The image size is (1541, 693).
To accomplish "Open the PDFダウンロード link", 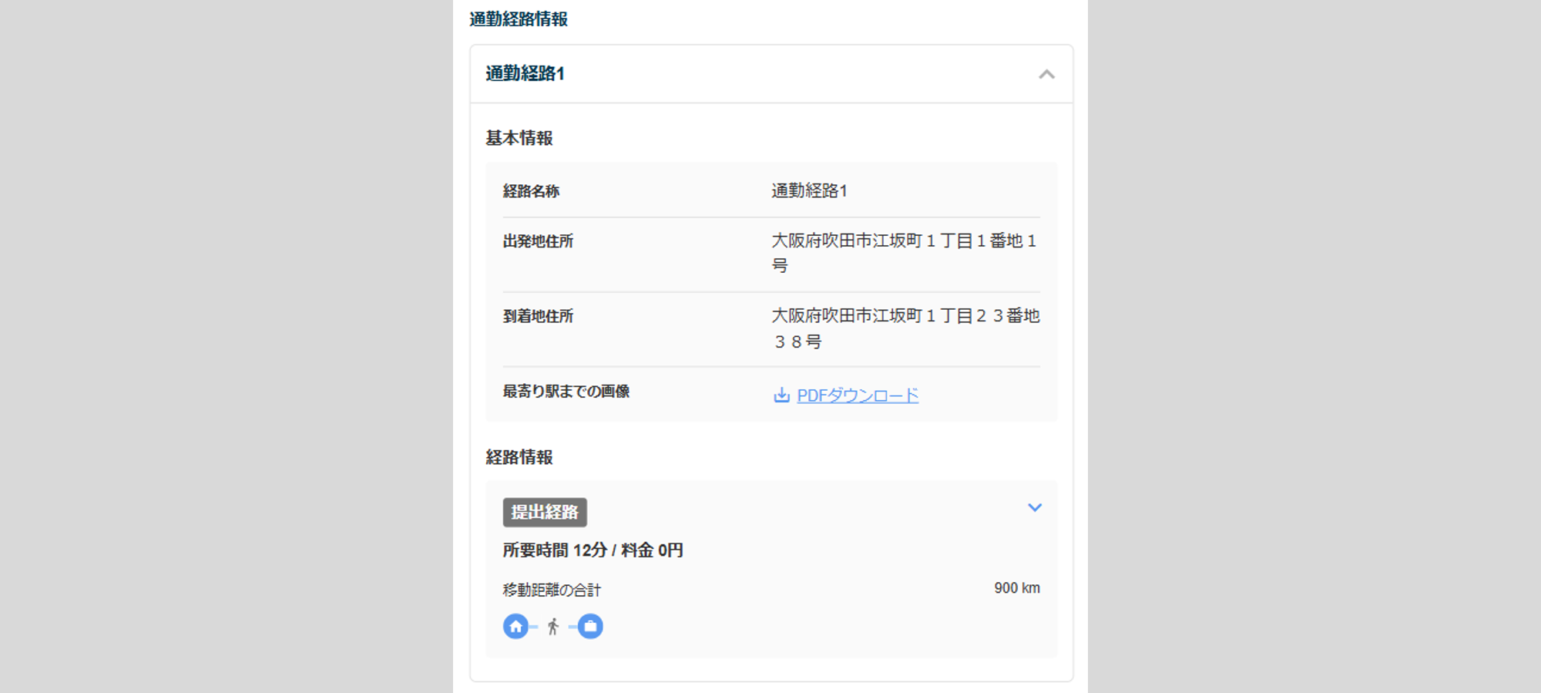I will [858, 395].
